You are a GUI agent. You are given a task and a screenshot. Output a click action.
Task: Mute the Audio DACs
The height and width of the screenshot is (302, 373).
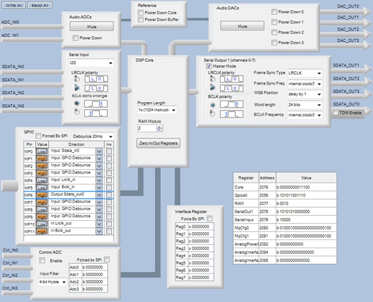242,26
